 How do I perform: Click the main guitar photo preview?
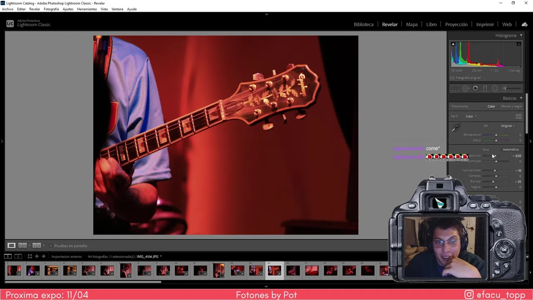pos(226,135)
